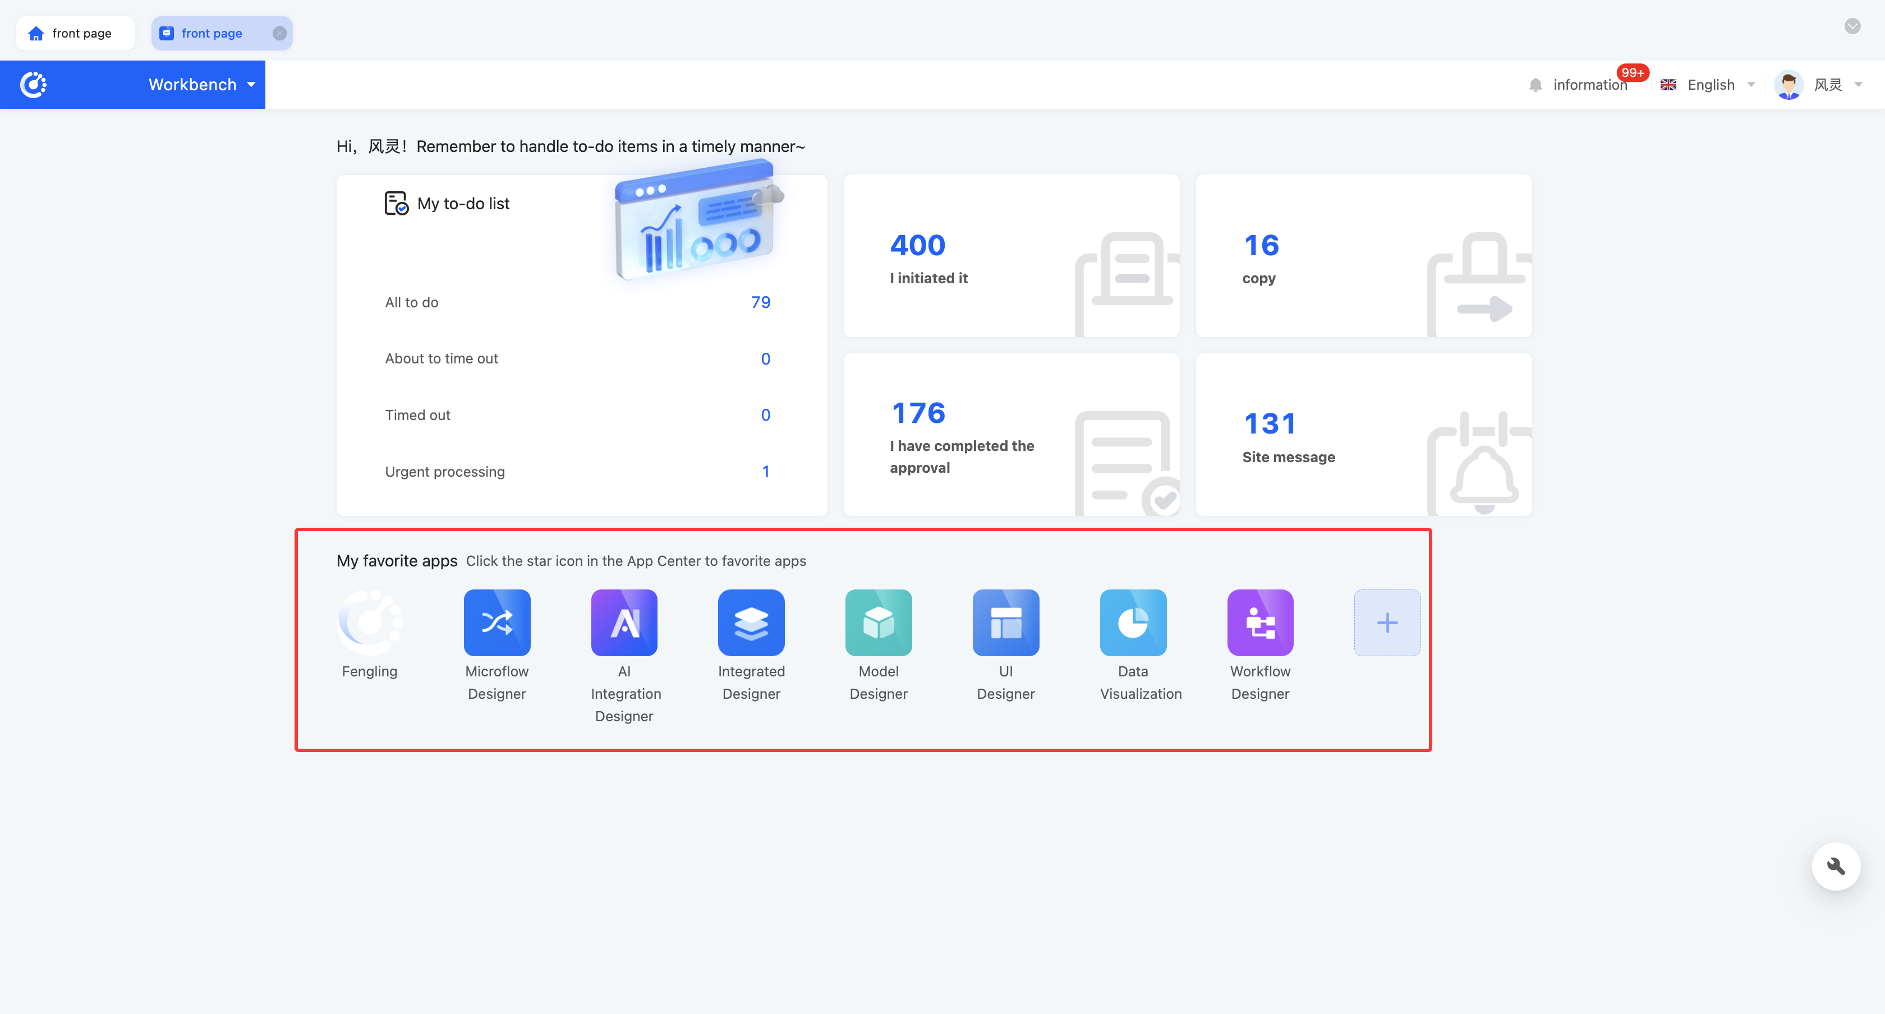Open the 400 I initiated it card
1885x1014 pixels.
click(1010, 256)
